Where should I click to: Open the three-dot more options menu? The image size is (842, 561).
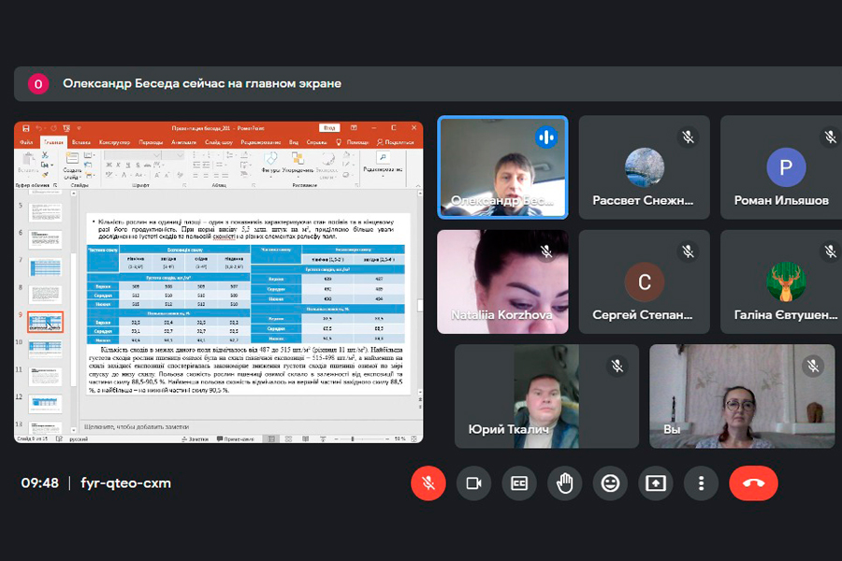click(x=701, y=483)
